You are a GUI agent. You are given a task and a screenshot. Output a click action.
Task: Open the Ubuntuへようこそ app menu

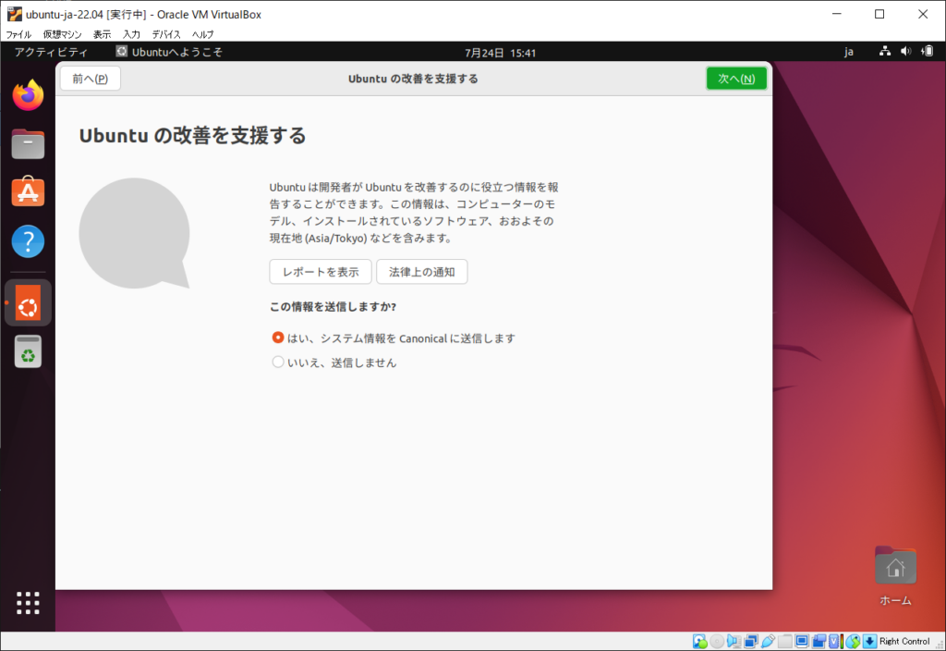pyautogui.click(x=170, y=52)
